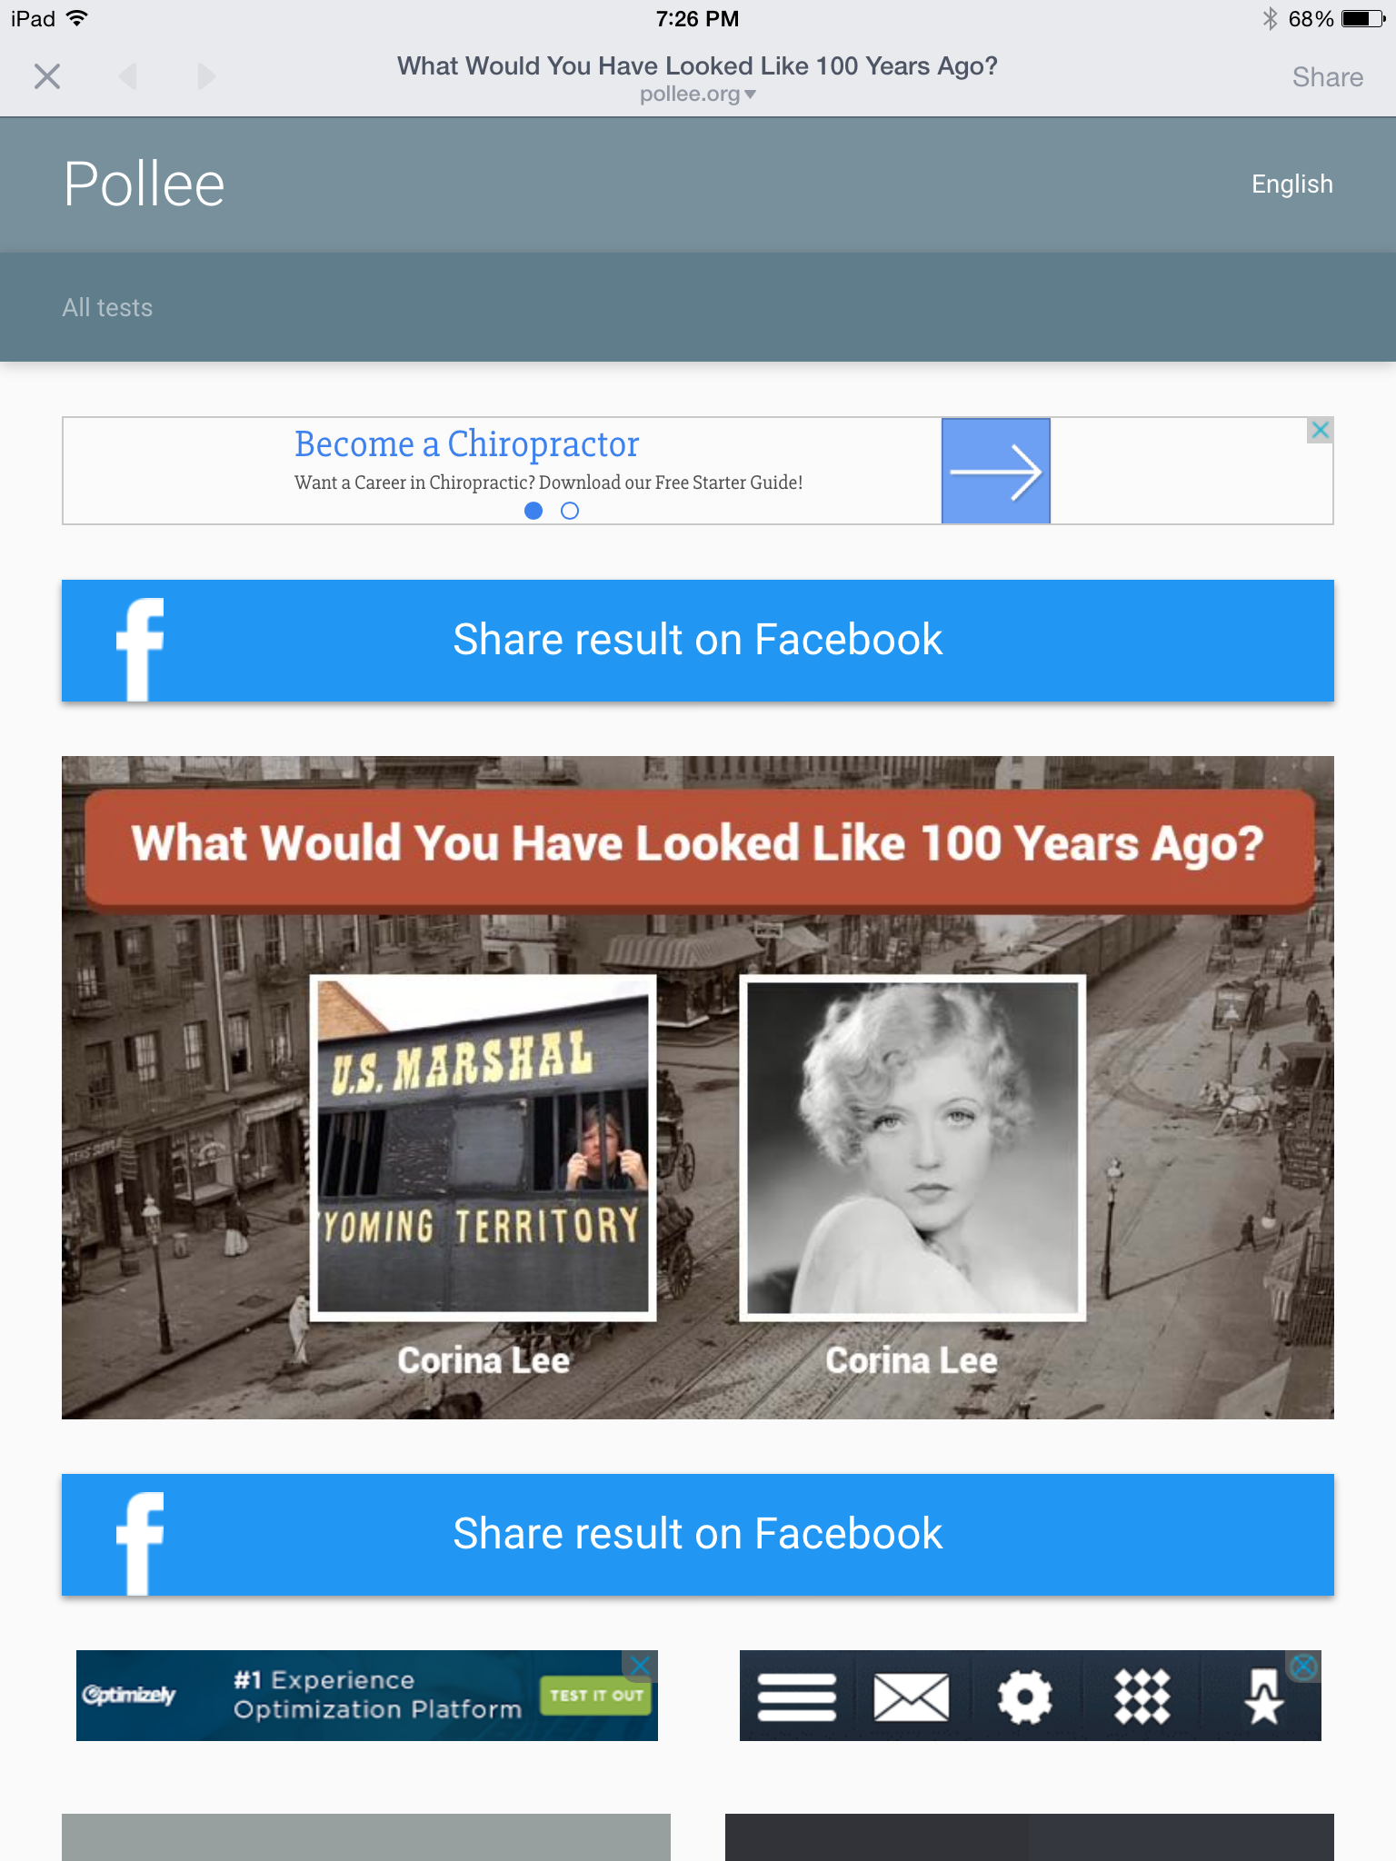
Task: Tap Share in the top bar
Action: point(1327,77)
